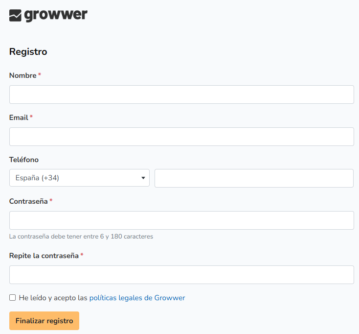Click the password length hint text
Viewport: 359px width, 334px height.
tap(81, 237)
